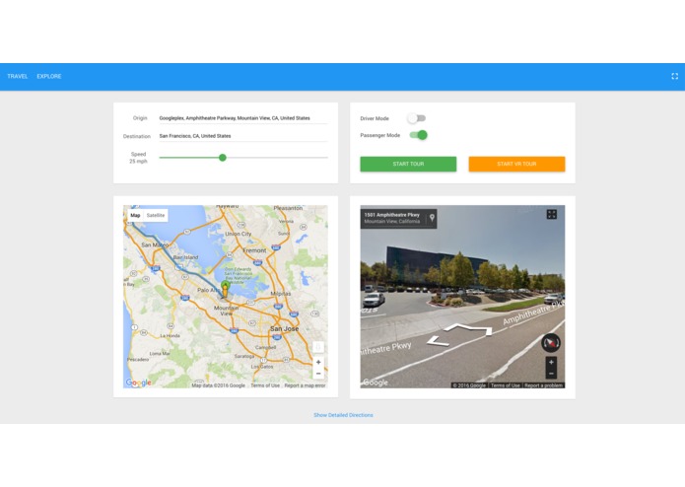Click the location pin beside 1501 Amphitheatre Pkwy

pyautogui.click(x=432, y=218)
